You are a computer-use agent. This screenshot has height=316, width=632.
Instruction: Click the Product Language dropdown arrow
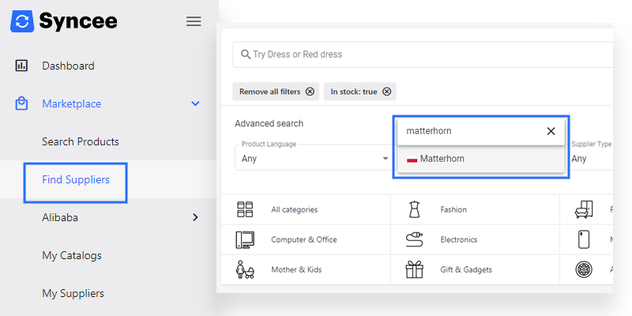(x=386, y=159)
